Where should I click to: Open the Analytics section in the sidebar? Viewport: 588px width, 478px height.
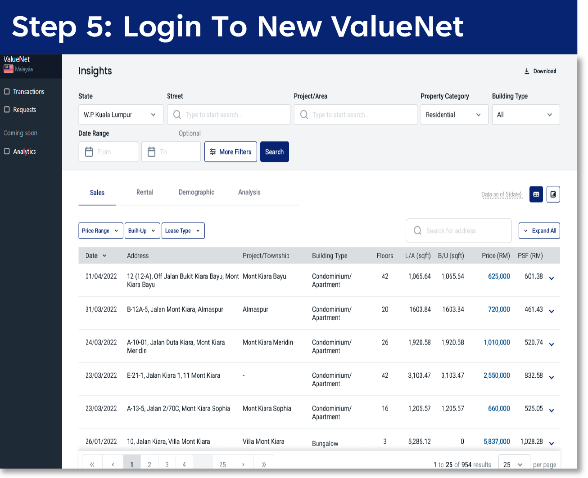pyautogui.click(x=24, y=151)
